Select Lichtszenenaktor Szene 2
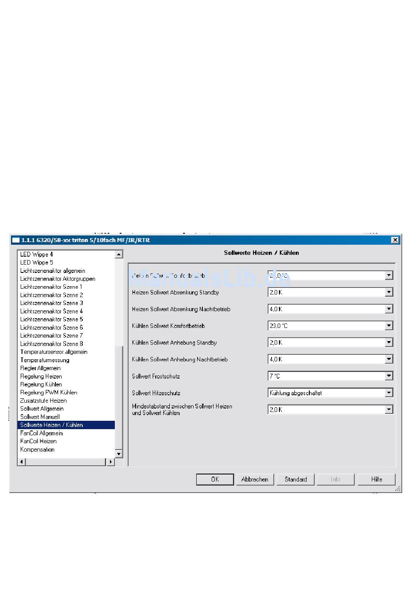Viewport: 418px width, 603px height. (51, 295)
